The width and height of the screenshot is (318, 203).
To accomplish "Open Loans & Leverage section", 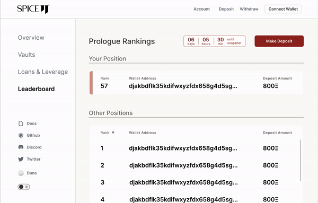I will [x=43, y=72].
